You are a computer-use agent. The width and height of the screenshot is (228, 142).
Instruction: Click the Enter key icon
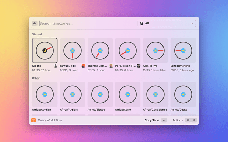(x=164, y=120)
